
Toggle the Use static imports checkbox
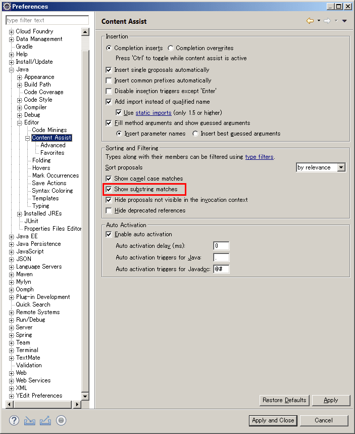[x=119, y=113]
